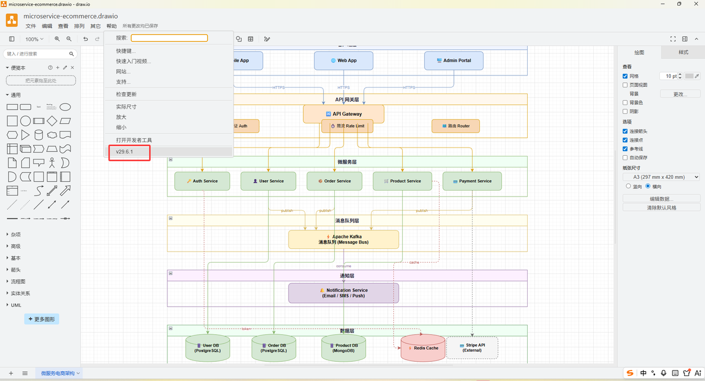Add a shape to the scratchpad

pyautogui.click(x=57, y=68)
